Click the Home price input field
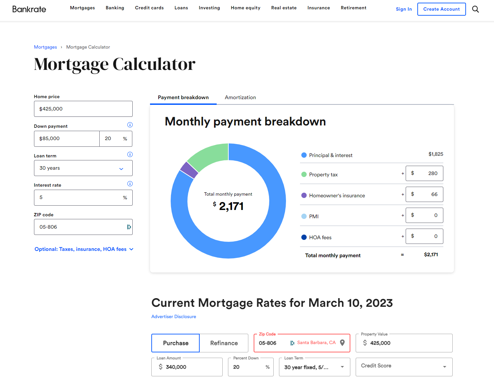Viewport: 494px width, 379px height. tap(83, 109)
